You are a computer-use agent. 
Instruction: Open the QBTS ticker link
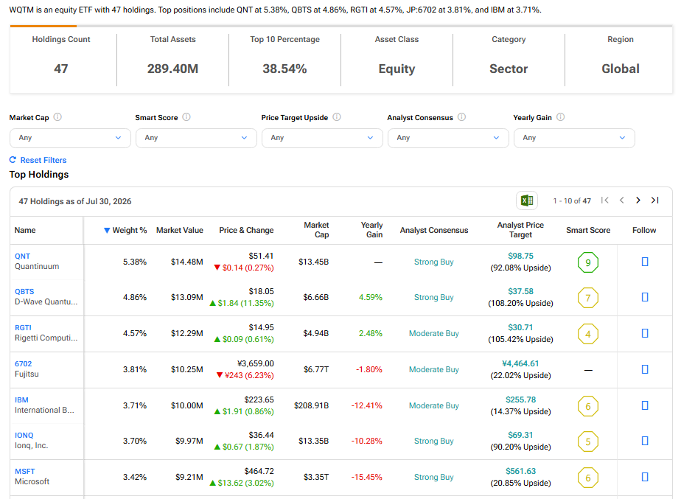pos(24,291)
